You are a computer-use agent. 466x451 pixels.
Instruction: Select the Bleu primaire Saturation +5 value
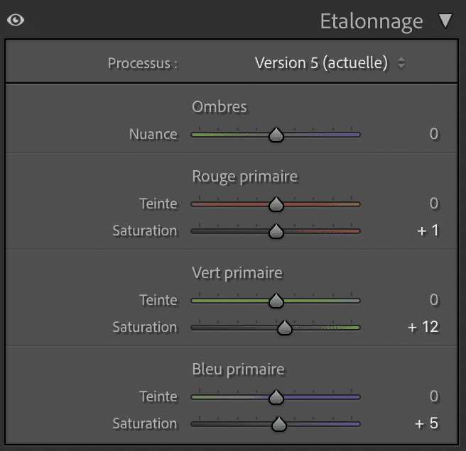[x=427, y=423]
